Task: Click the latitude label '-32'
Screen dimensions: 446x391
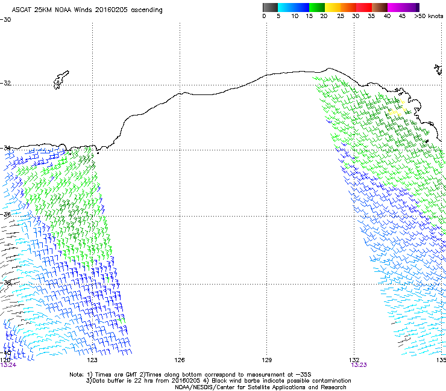Action: 5,83
